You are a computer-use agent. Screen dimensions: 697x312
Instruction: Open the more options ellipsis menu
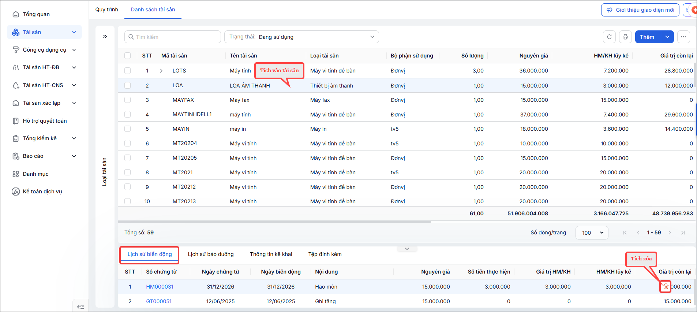(x=683, y=37)
